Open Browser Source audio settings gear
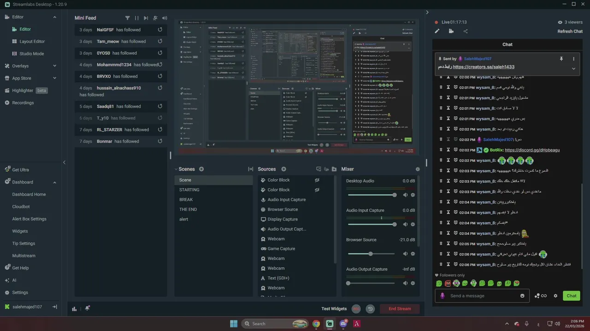Image resolution: width=590 pixels, height=331 pixels. (x=413, y=254)
